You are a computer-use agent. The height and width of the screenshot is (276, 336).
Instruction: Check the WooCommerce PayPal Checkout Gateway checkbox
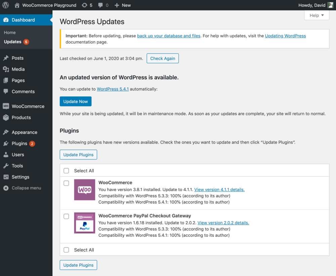click(x=66, y=216)
